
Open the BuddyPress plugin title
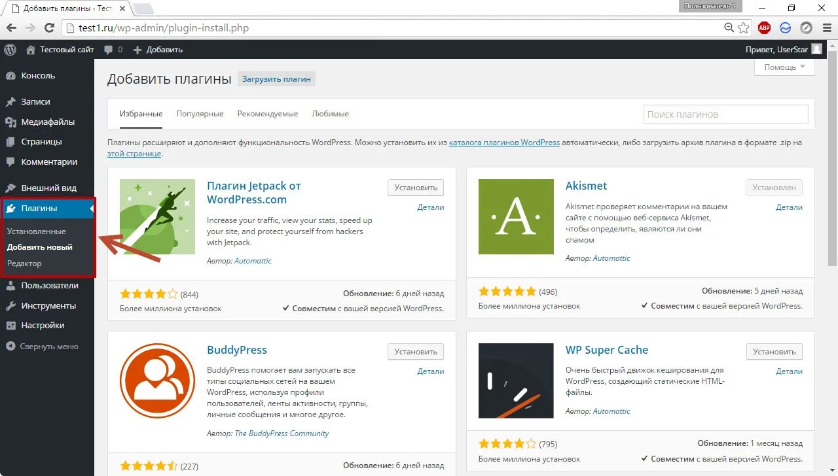click(x=237, y=350)
